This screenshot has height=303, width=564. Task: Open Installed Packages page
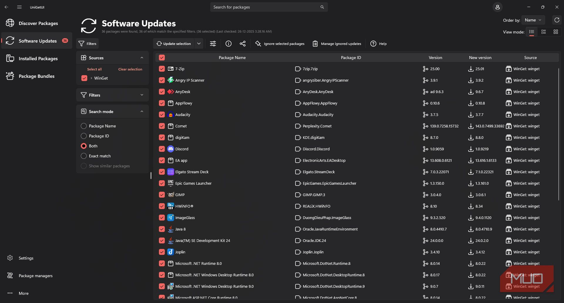(x=37, y=58)
